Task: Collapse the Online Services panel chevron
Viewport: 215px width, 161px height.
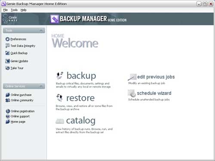Action: point(41,86)
